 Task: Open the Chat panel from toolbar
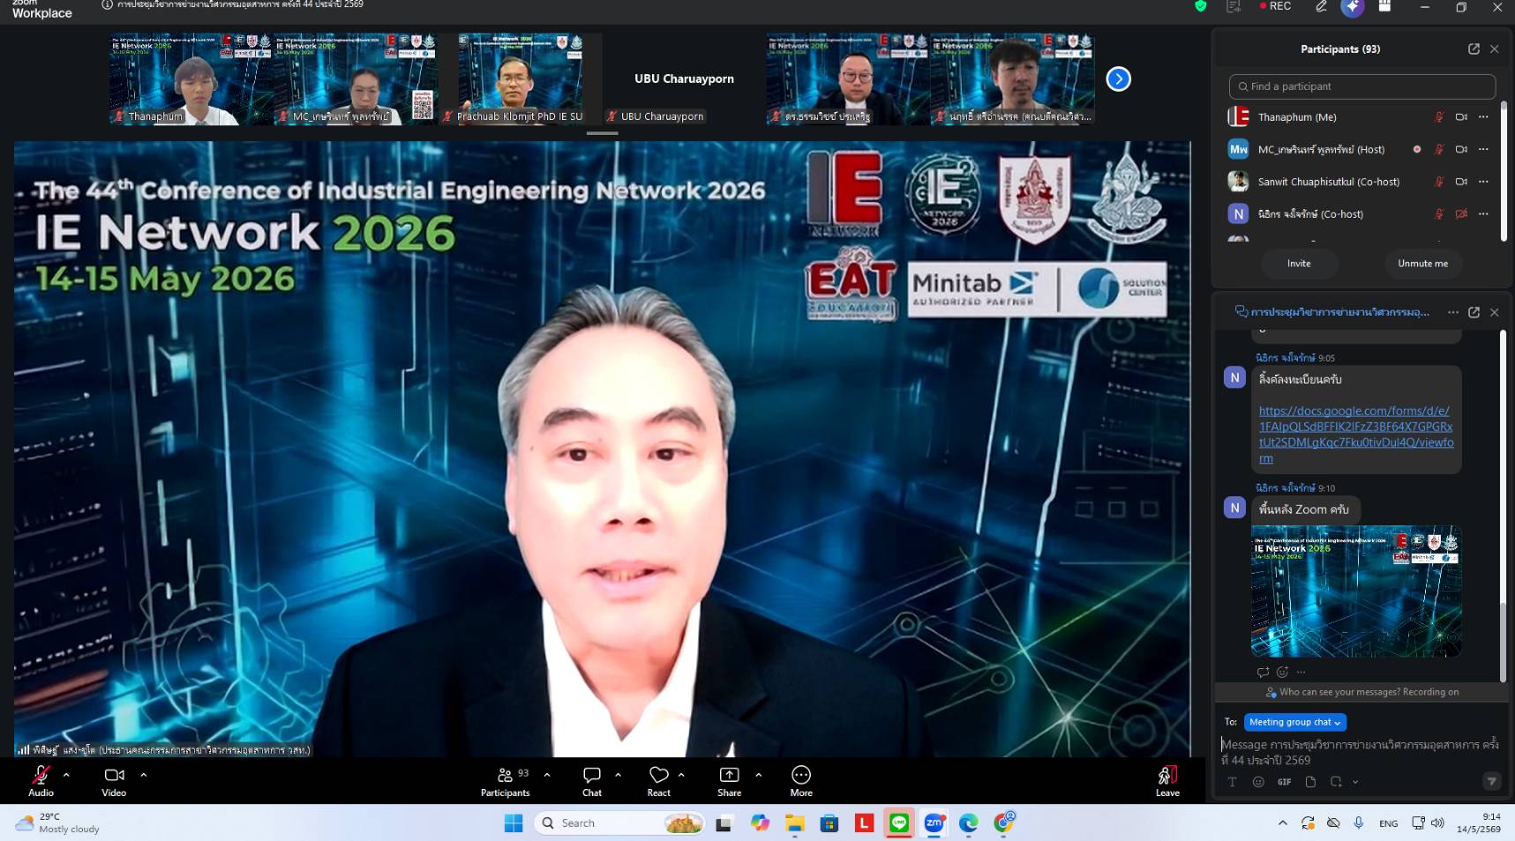(592, 780)
